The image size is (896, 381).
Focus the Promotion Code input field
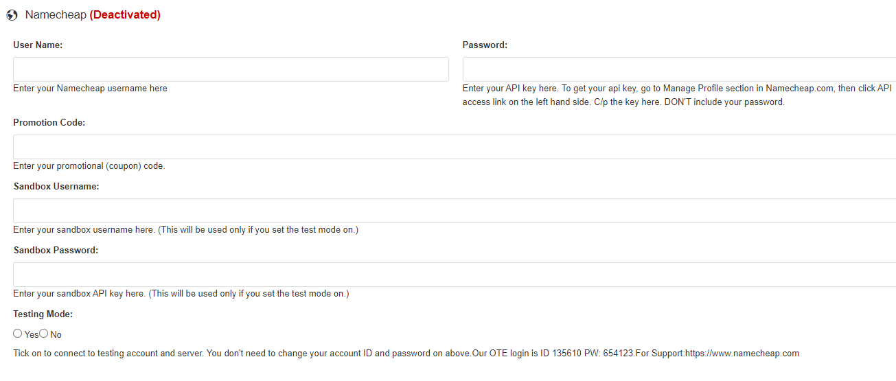click(455, 147)
